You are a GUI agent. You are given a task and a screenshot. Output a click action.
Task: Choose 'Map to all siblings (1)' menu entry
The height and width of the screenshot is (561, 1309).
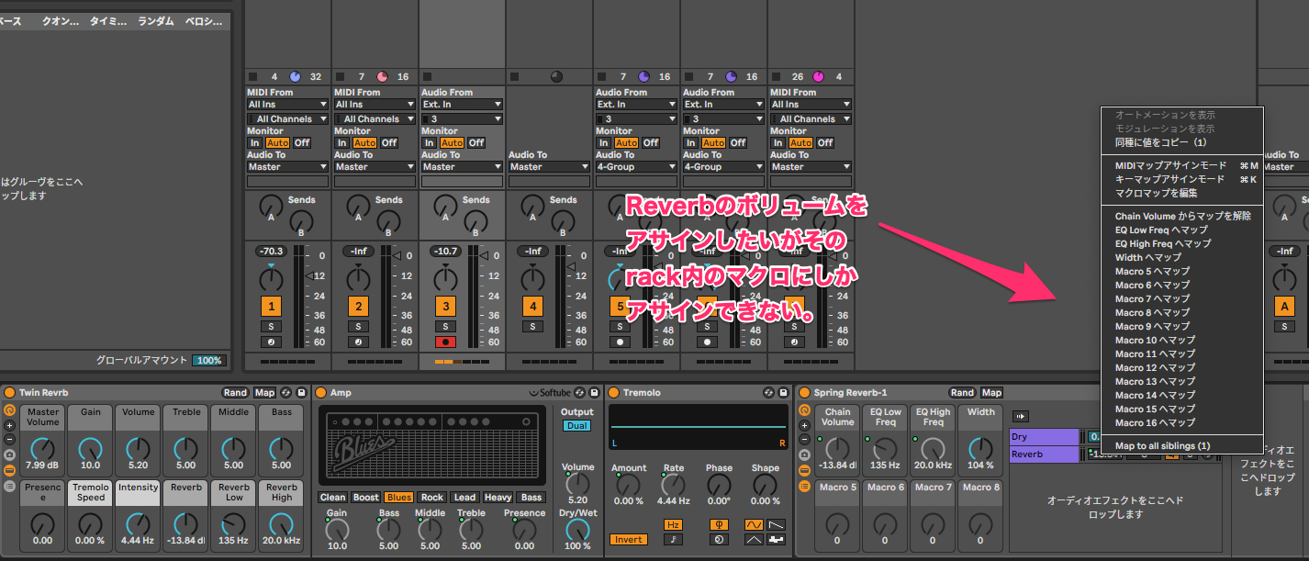tap(1162, 446)
